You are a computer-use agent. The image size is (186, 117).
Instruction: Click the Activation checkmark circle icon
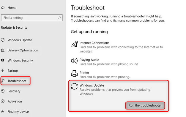coord(3,101)
